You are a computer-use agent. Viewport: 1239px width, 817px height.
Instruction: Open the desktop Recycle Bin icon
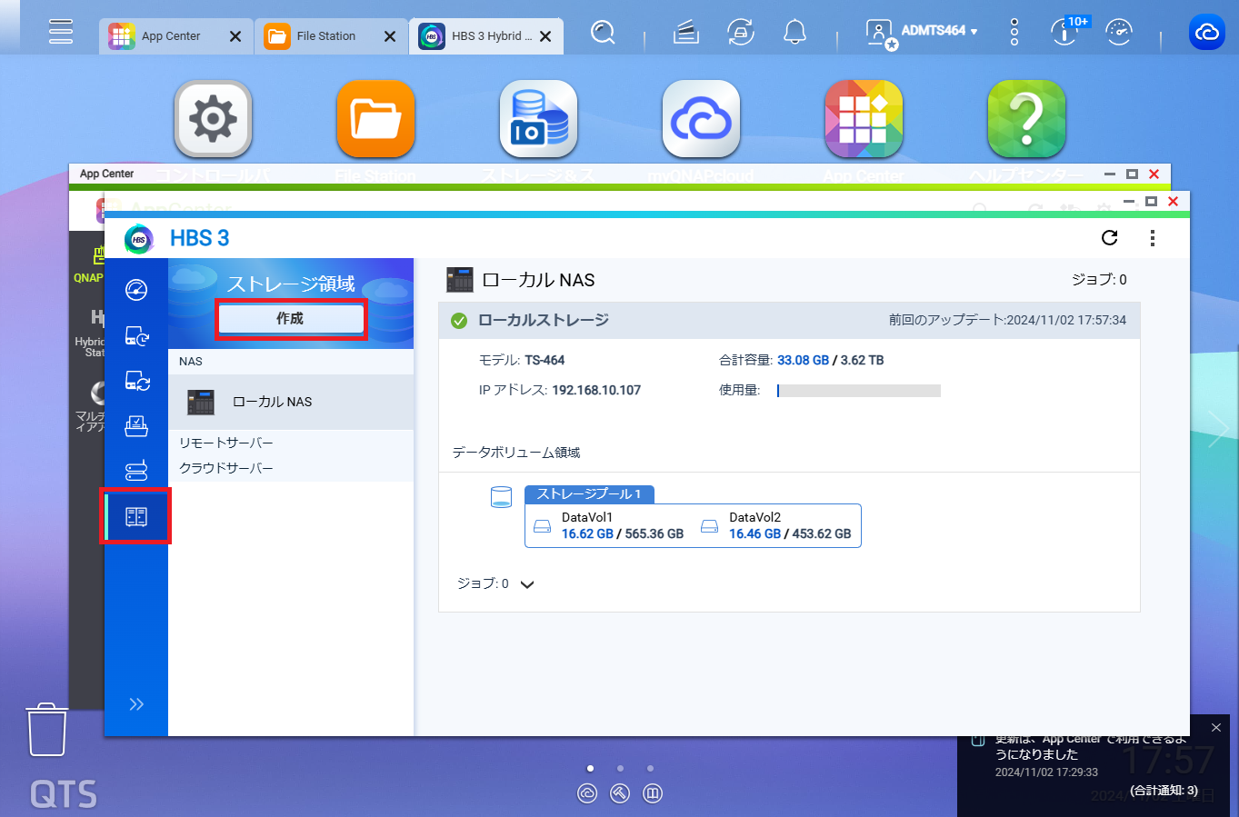47,729
